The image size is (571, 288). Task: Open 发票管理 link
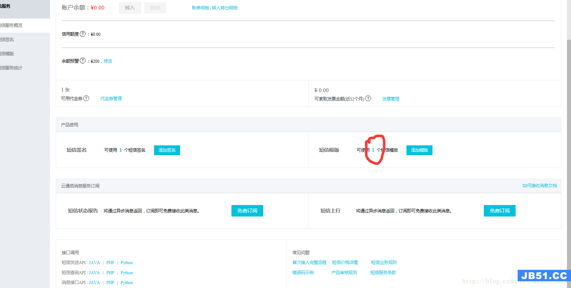391,99
